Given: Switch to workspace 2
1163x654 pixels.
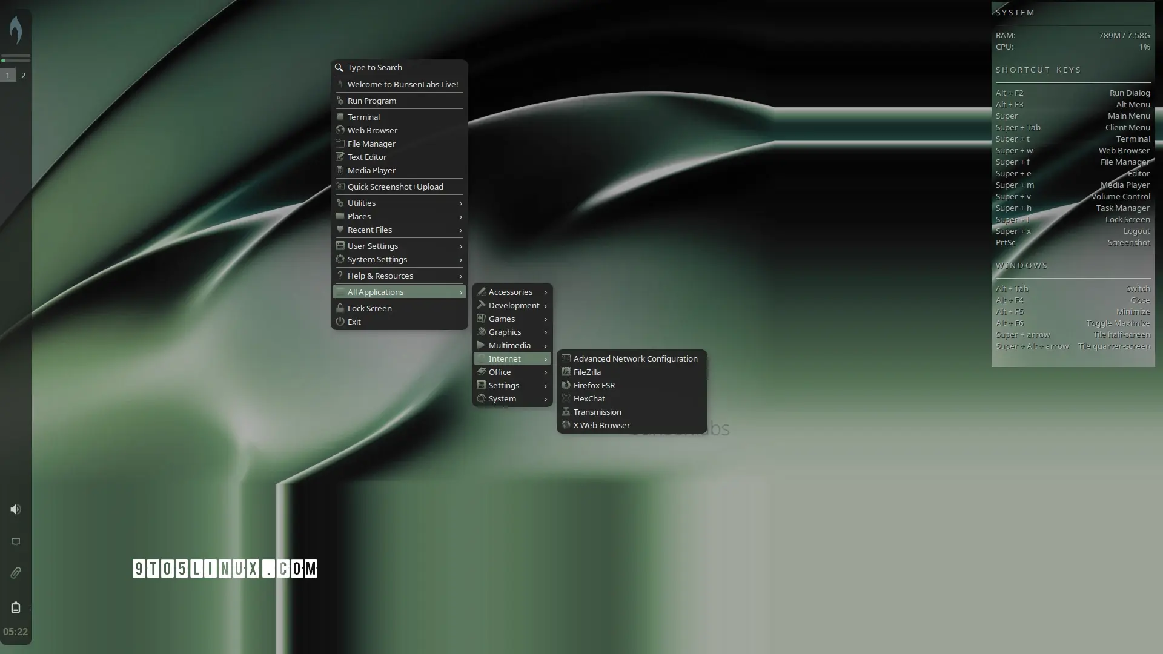Looking at the screenshot, I should click(x=23, y=75).
